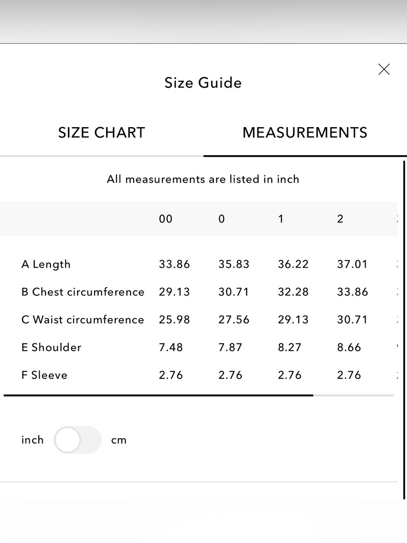407x543 pixels.
Task: Switch to the SIZE CHART tab
Action: (102, 133)
